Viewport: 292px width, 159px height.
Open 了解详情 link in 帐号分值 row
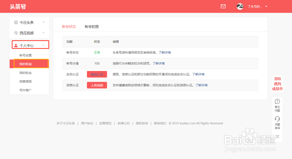click(159, 63)
